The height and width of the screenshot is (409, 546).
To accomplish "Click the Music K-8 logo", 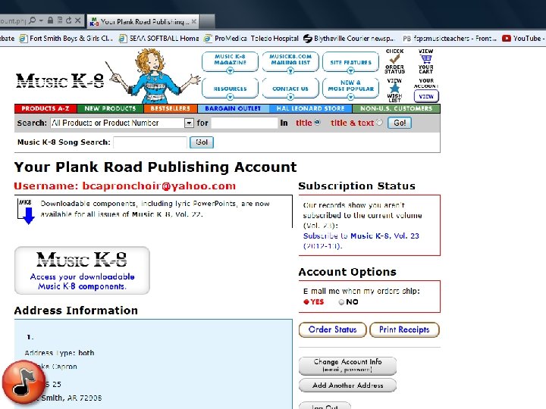I will pos(60,81).
